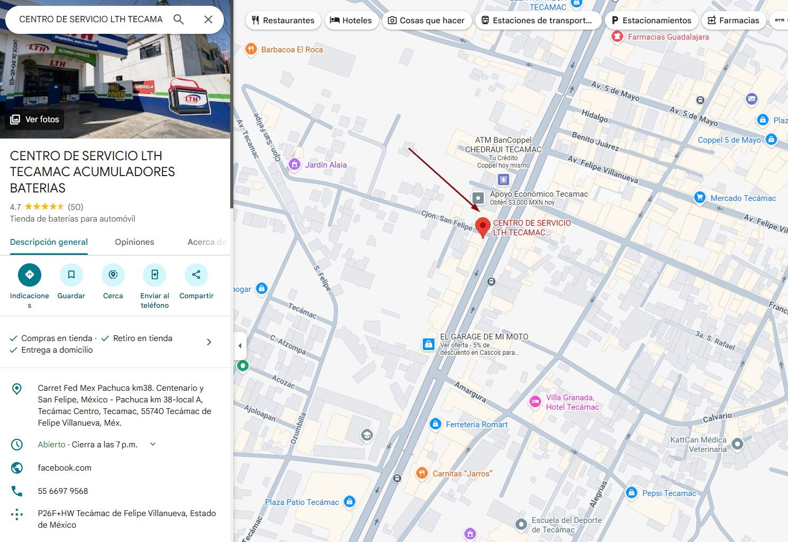The image size is (788, 542).
Task: Click the Compartir share icon
Action: pyautogui.click(x=196, y=274)
